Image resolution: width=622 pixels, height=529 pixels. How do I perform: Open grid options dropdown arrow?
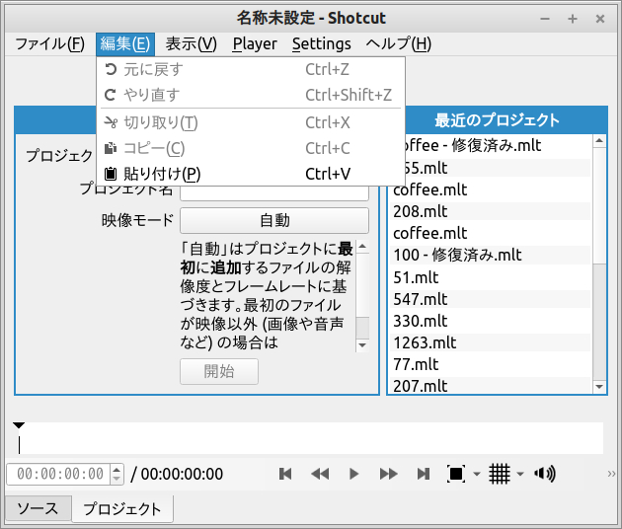click(x=520, y=475)
